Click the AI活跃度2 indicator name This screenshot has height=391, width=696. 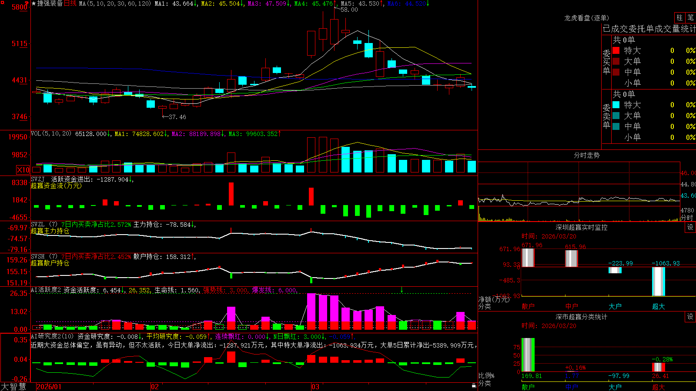pyautogui.click(x=46, y=290)
